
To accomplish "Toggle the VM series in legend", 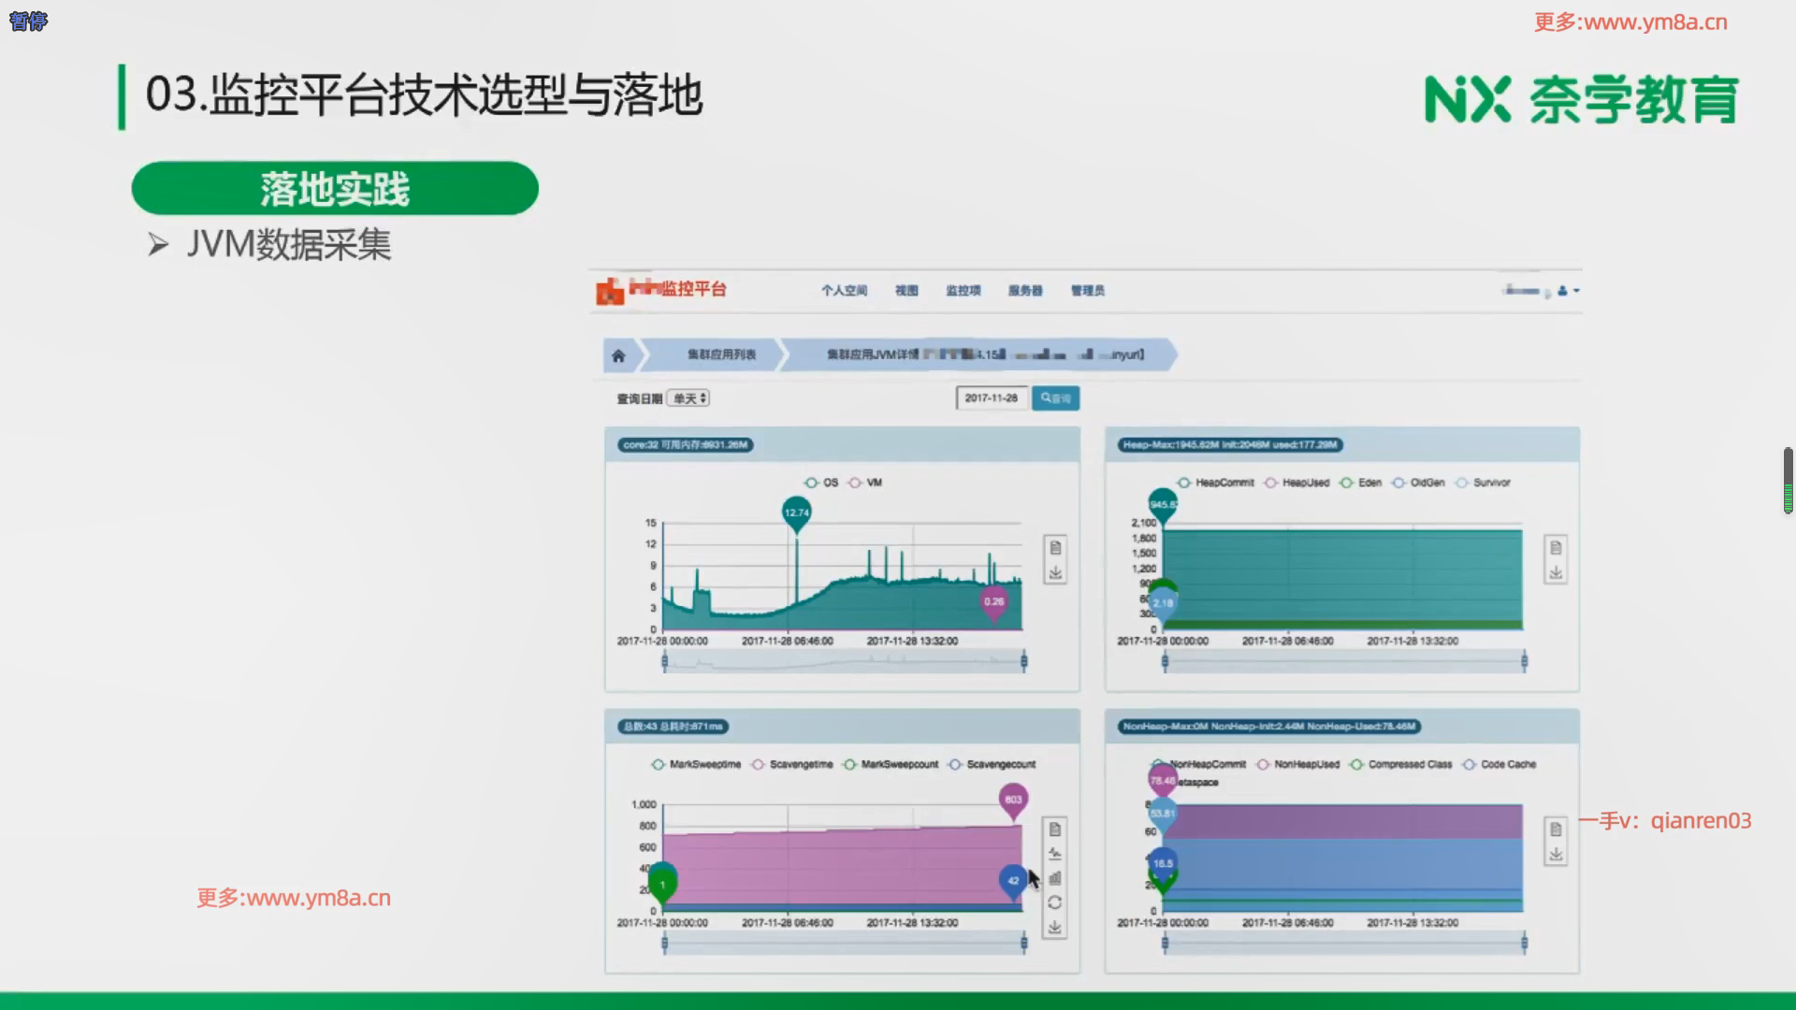I will pos(867,483).
